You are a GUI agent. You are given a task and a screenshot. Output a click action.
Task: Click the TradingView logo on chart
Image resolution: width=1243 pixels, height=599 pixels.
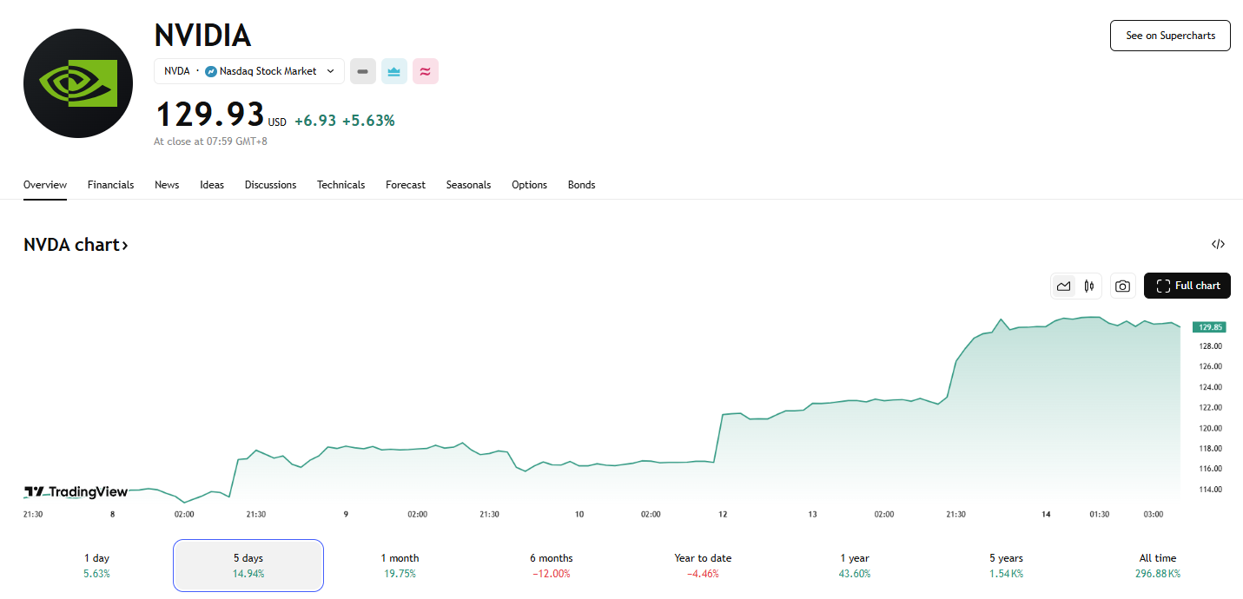[x=76, y=492]
